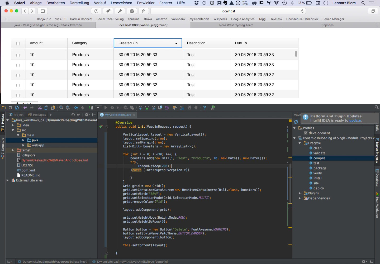This screenshot has width=380, height=264.
Task: Toggle the select-all checkbox in grid header
Action: tap(18, 44)
